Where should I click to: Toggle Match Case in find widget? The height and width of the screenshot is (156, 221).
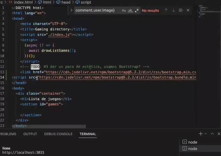[x=124, y=10]
